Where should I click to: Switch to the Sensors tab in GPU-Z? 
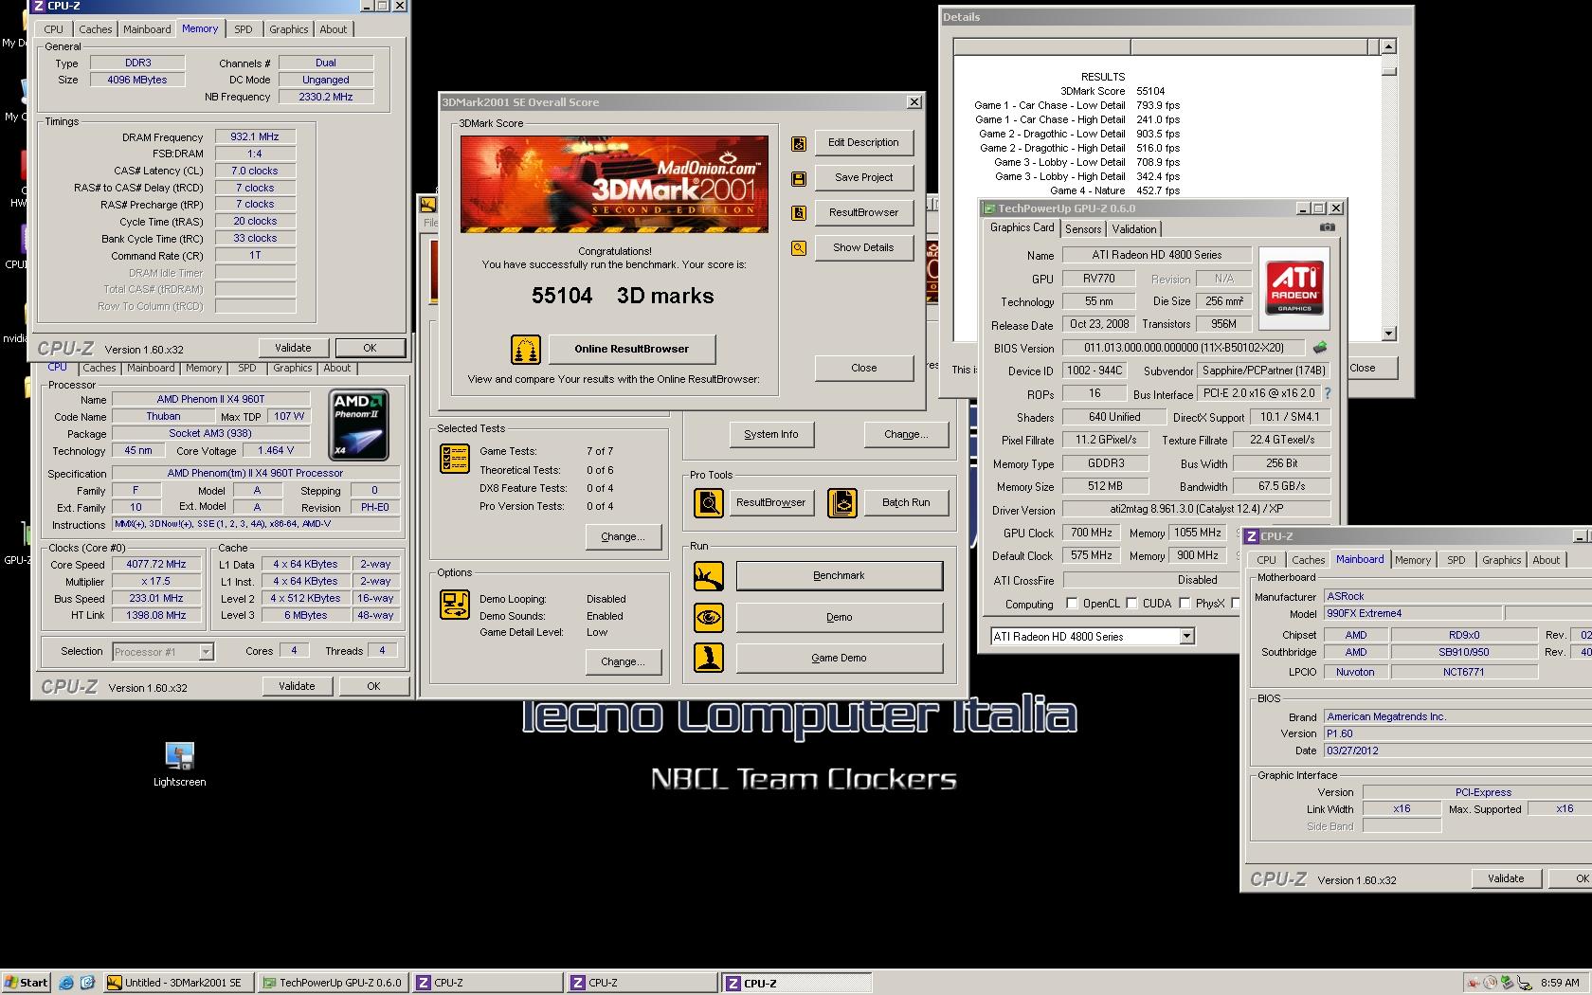point(1083,229)
